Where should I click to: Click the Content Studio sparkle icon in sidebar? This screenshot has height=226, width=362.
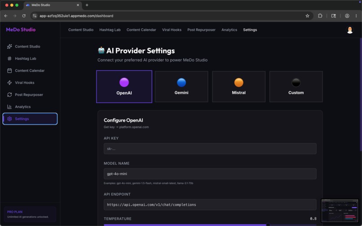click(x=9, y=46)
